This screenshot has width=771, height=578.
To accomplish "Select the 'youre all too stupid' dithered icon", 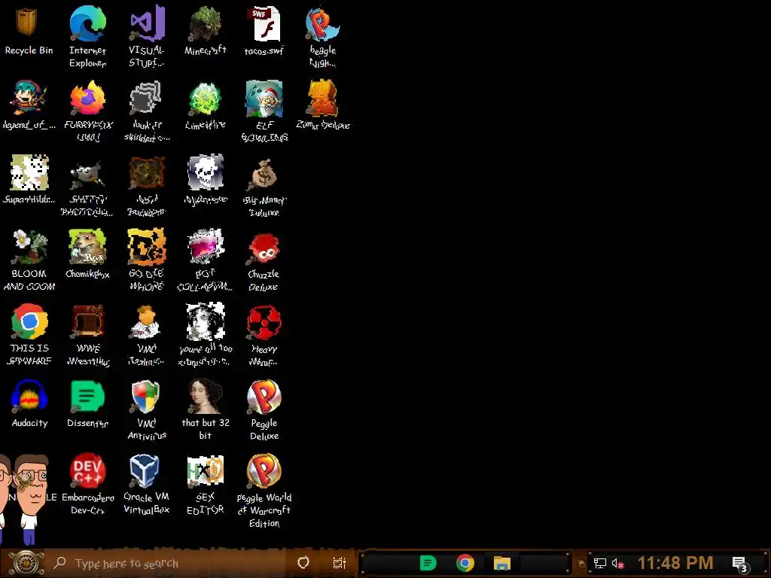I will tap(206, 321).
